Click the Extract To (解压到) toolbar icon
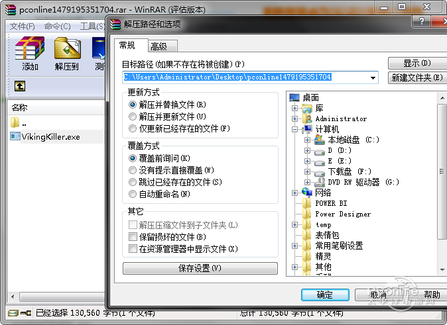Screen dimensions: 447x325 click(x=67, y=48)
